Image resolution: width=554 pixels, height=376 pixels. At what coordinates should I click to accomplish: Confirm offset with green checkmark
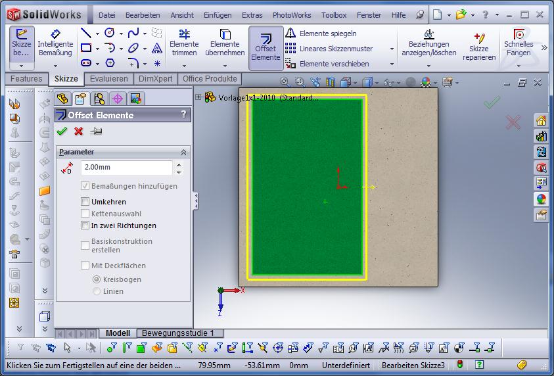pos(62,131)
